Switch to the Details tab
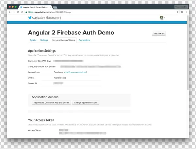This screenshot has width=196, height=149. [33, 40]
